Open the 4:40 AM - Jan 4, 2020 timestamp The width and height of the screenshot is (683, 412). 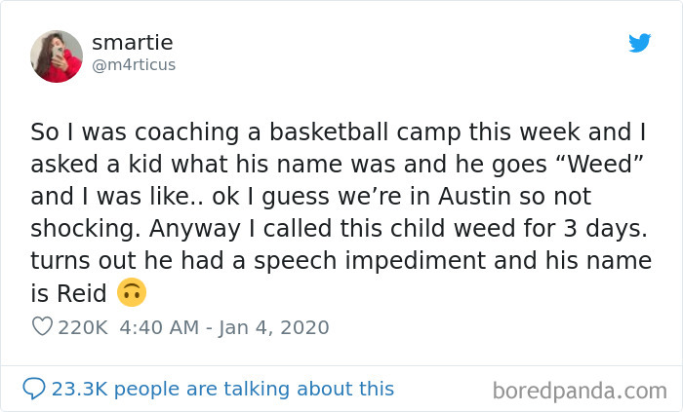coord(224,327)
